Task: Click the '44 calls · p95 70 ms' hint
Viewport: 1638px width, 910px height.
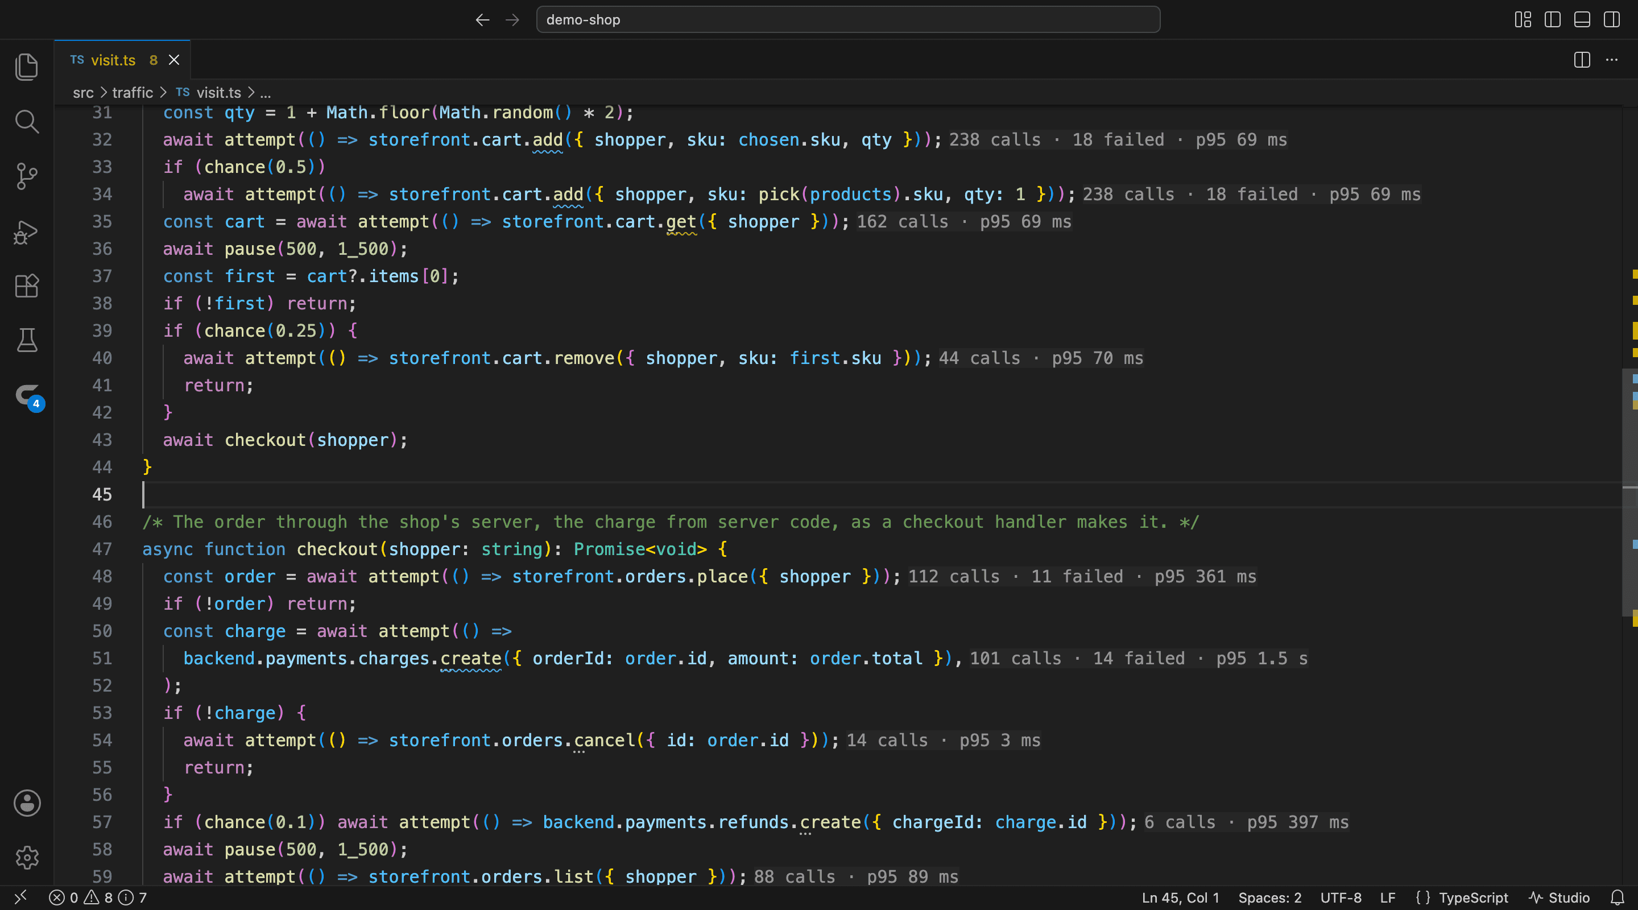Action: click(x=1040, y=358)
